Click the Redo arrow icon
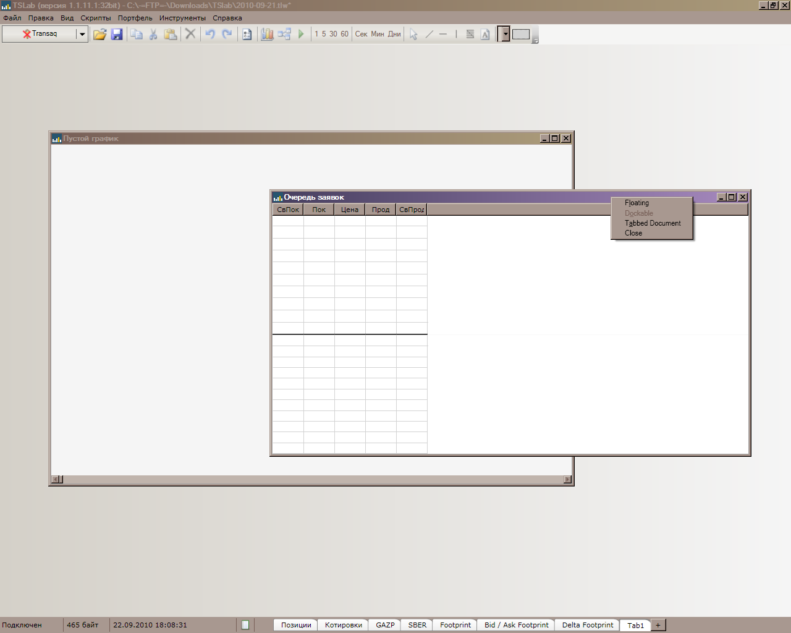Image resolution: width=791 pixels, height=633 pixels. pos(227,34)
